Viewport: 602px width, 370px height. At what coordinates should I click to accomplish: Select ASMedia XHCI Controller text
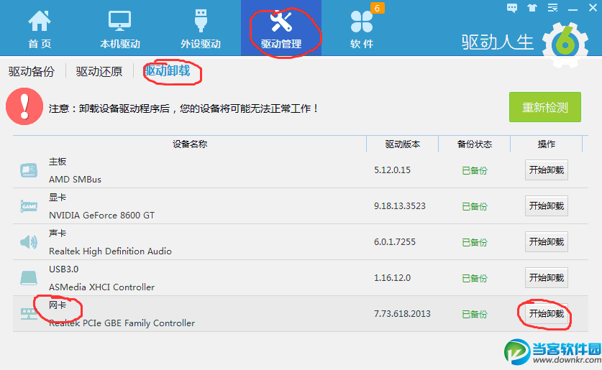pos(101,287)
